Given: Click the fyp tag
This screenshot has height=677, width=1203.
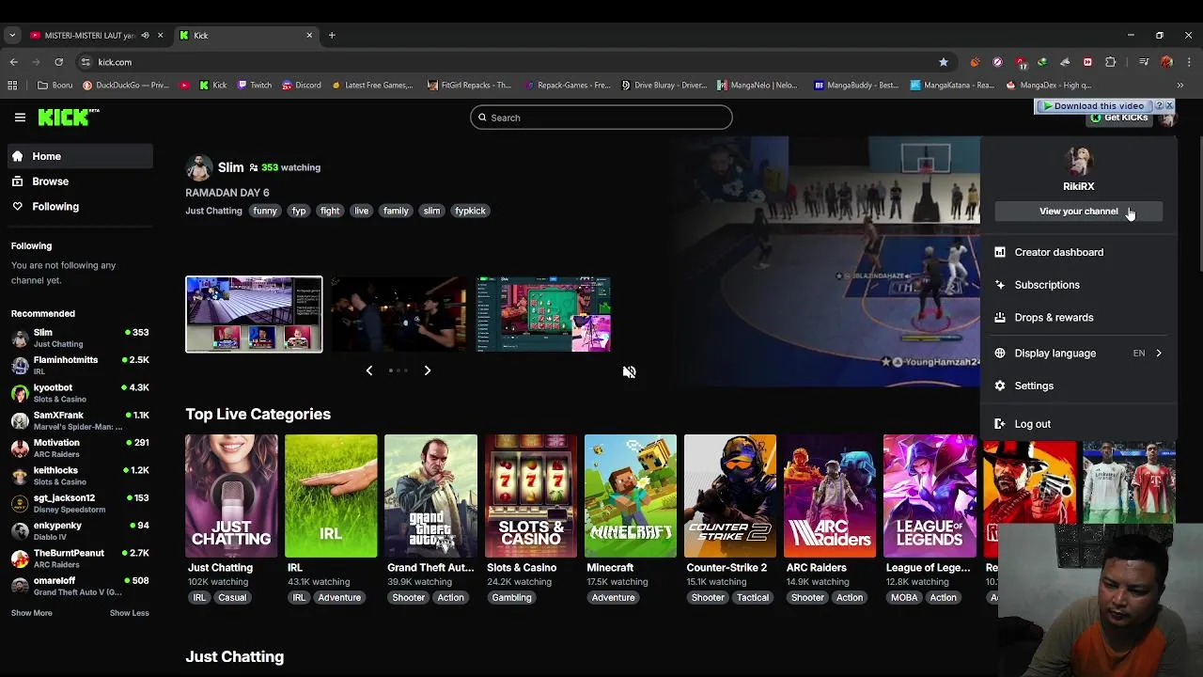Looking at the screenshot, I should pyautogui.click(x=299, y=211).
